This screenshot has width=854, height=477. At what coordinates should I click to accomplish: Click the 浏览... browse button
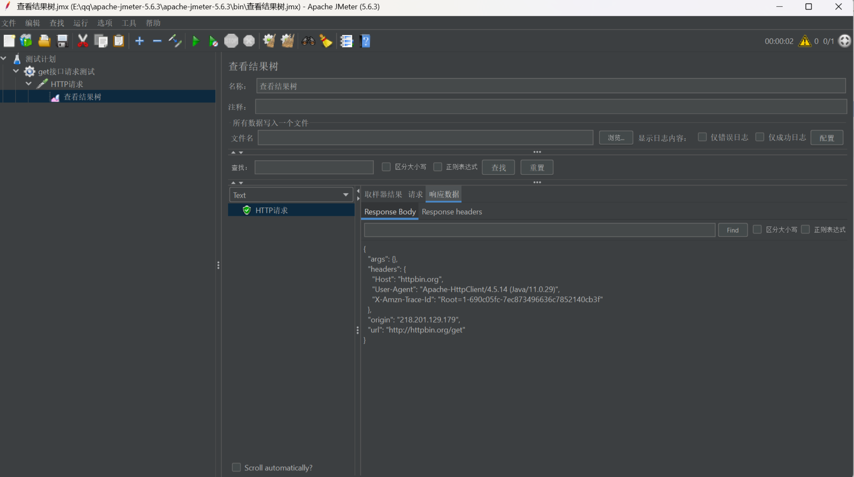(616, 138)
